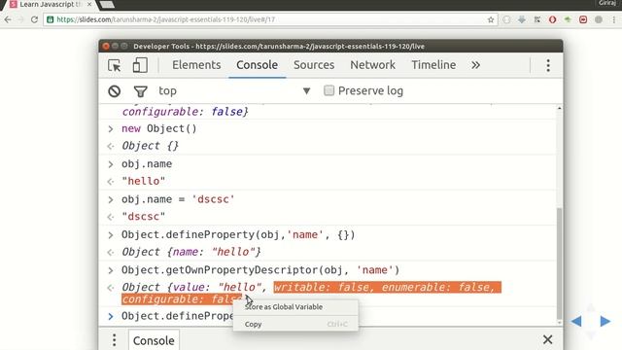Advance to the next slide with the right arrow
Viewport: 622px width, 350px height.
coord(605,321)
